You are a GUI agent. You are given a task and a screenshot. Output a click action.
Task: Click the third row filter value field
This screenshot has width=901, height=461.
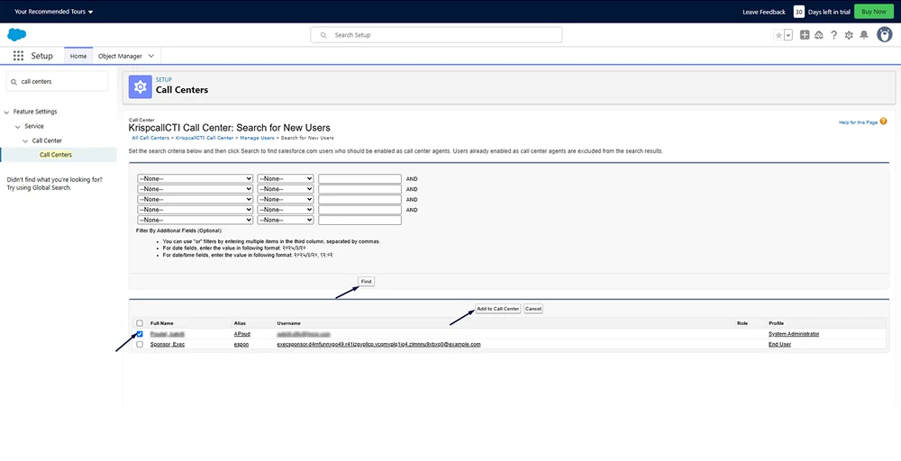click(x=359, y=199)
